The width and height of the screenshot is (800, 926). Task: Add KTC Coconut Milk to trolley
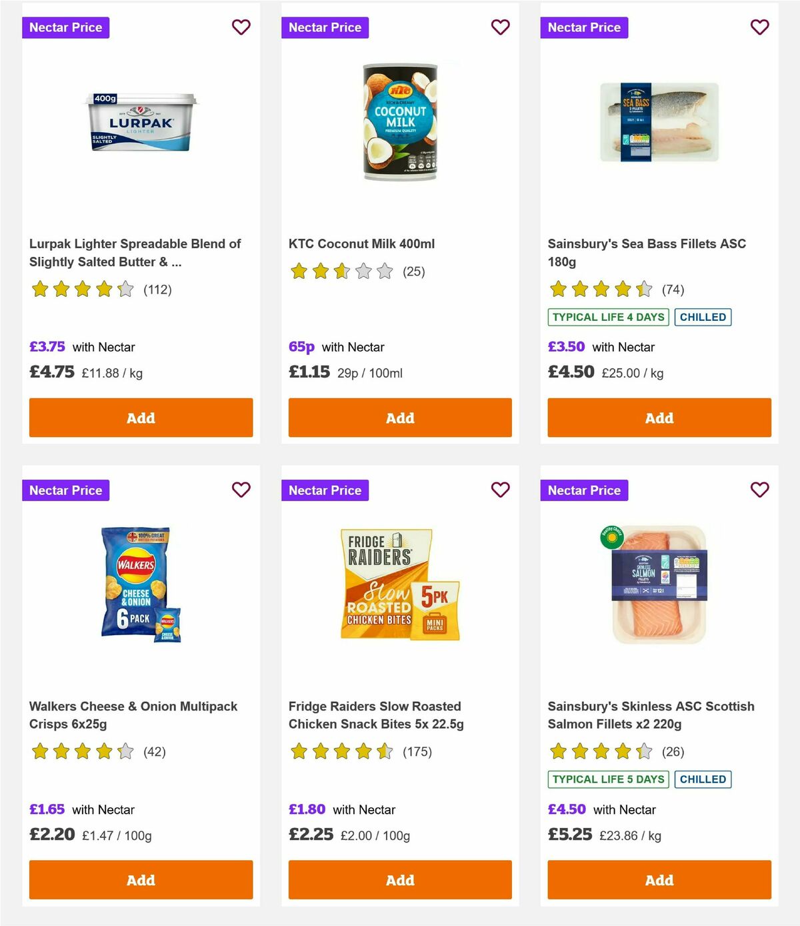pos(400,418)
